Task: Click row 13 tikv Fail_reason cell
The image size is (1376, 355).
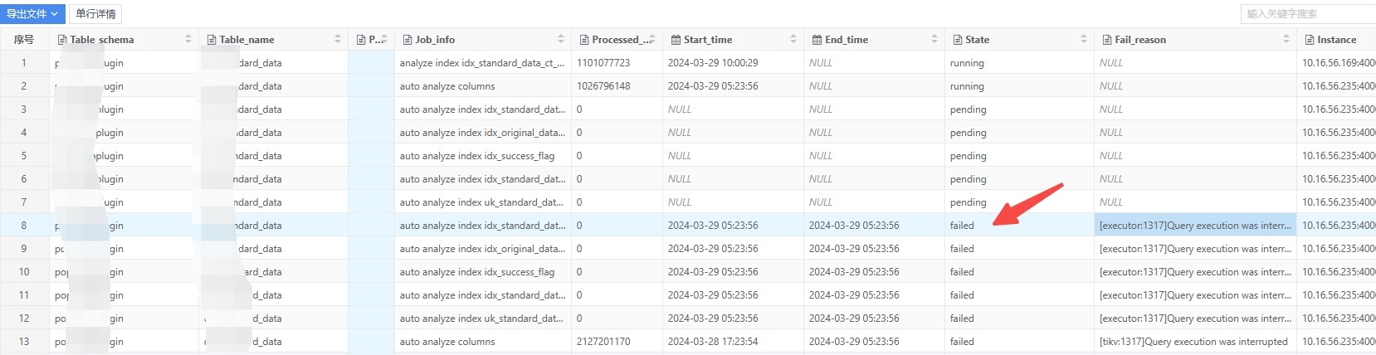Action: pos(1193,342)
